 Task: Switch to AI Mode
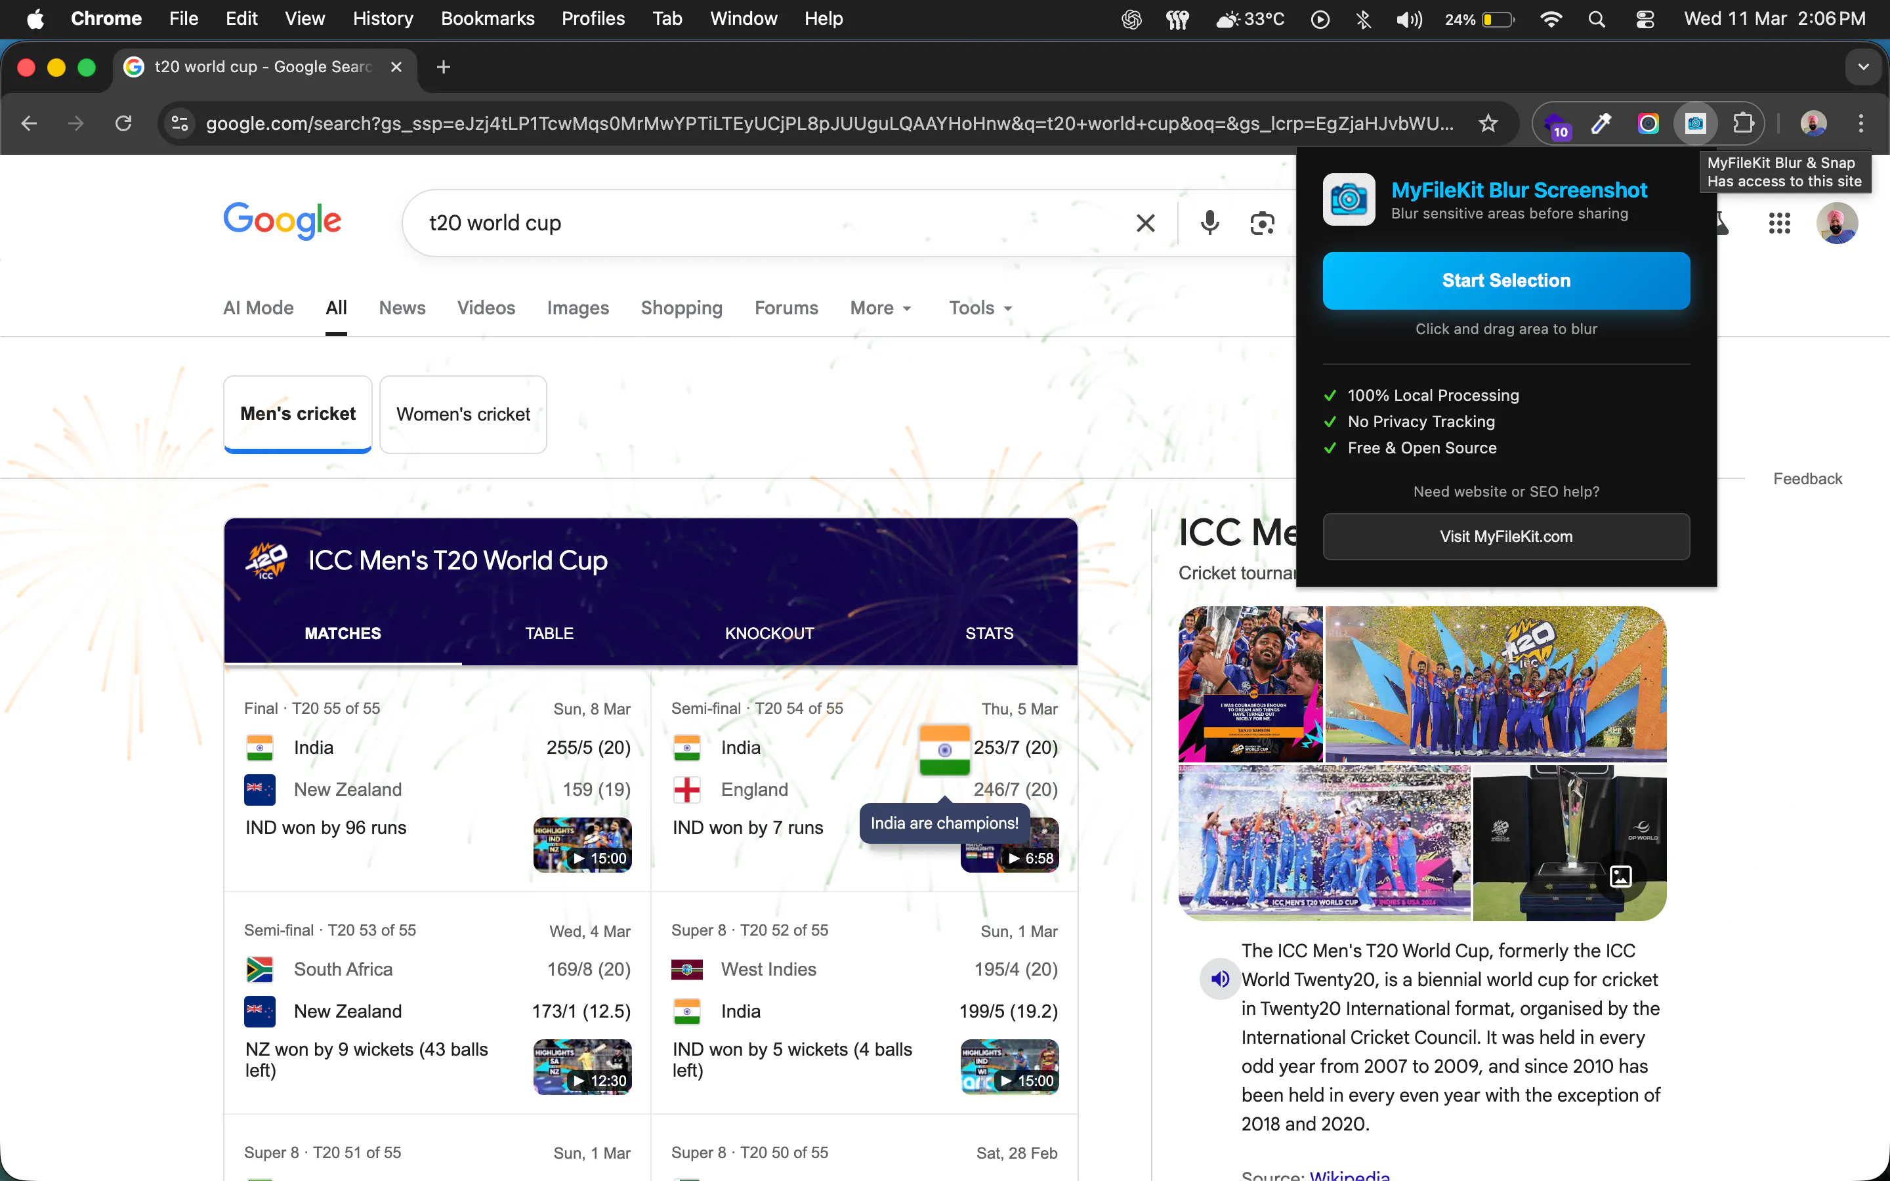tap(259, 308)
